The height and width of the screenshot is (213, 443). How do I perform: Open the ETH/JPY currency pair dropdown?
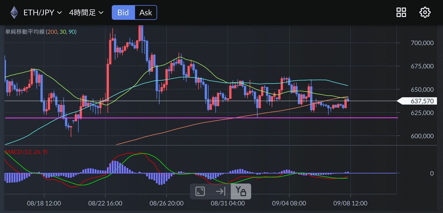point(43,12)
